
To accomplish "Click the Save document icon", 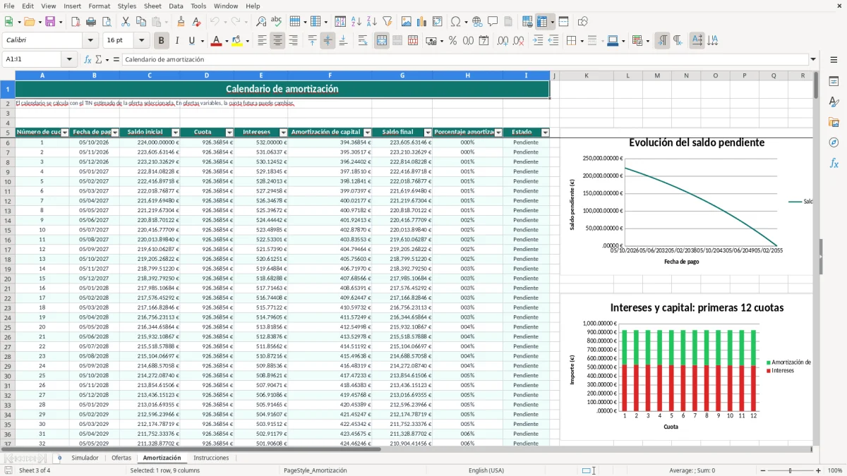I will 49,22.
